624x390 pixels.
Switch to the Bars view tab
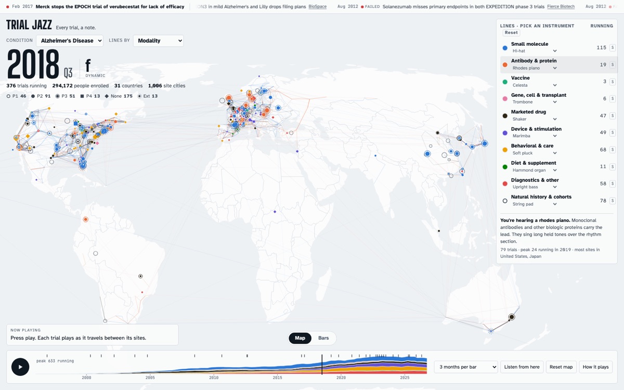coord(323,338)
